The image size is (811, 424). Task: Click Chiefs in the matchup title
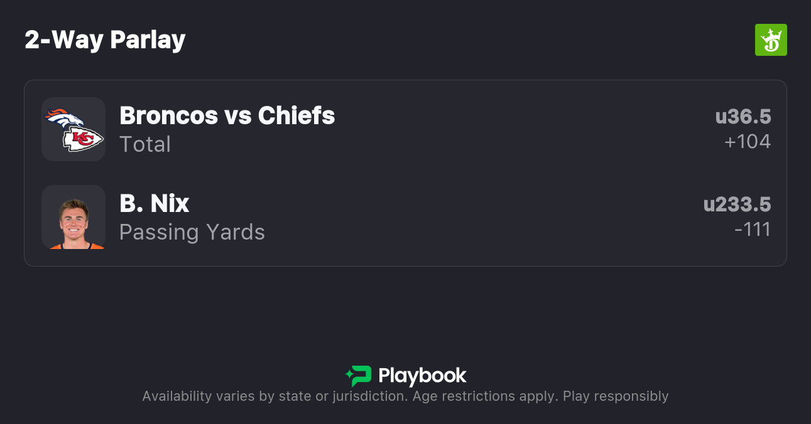tap(296, 115)
